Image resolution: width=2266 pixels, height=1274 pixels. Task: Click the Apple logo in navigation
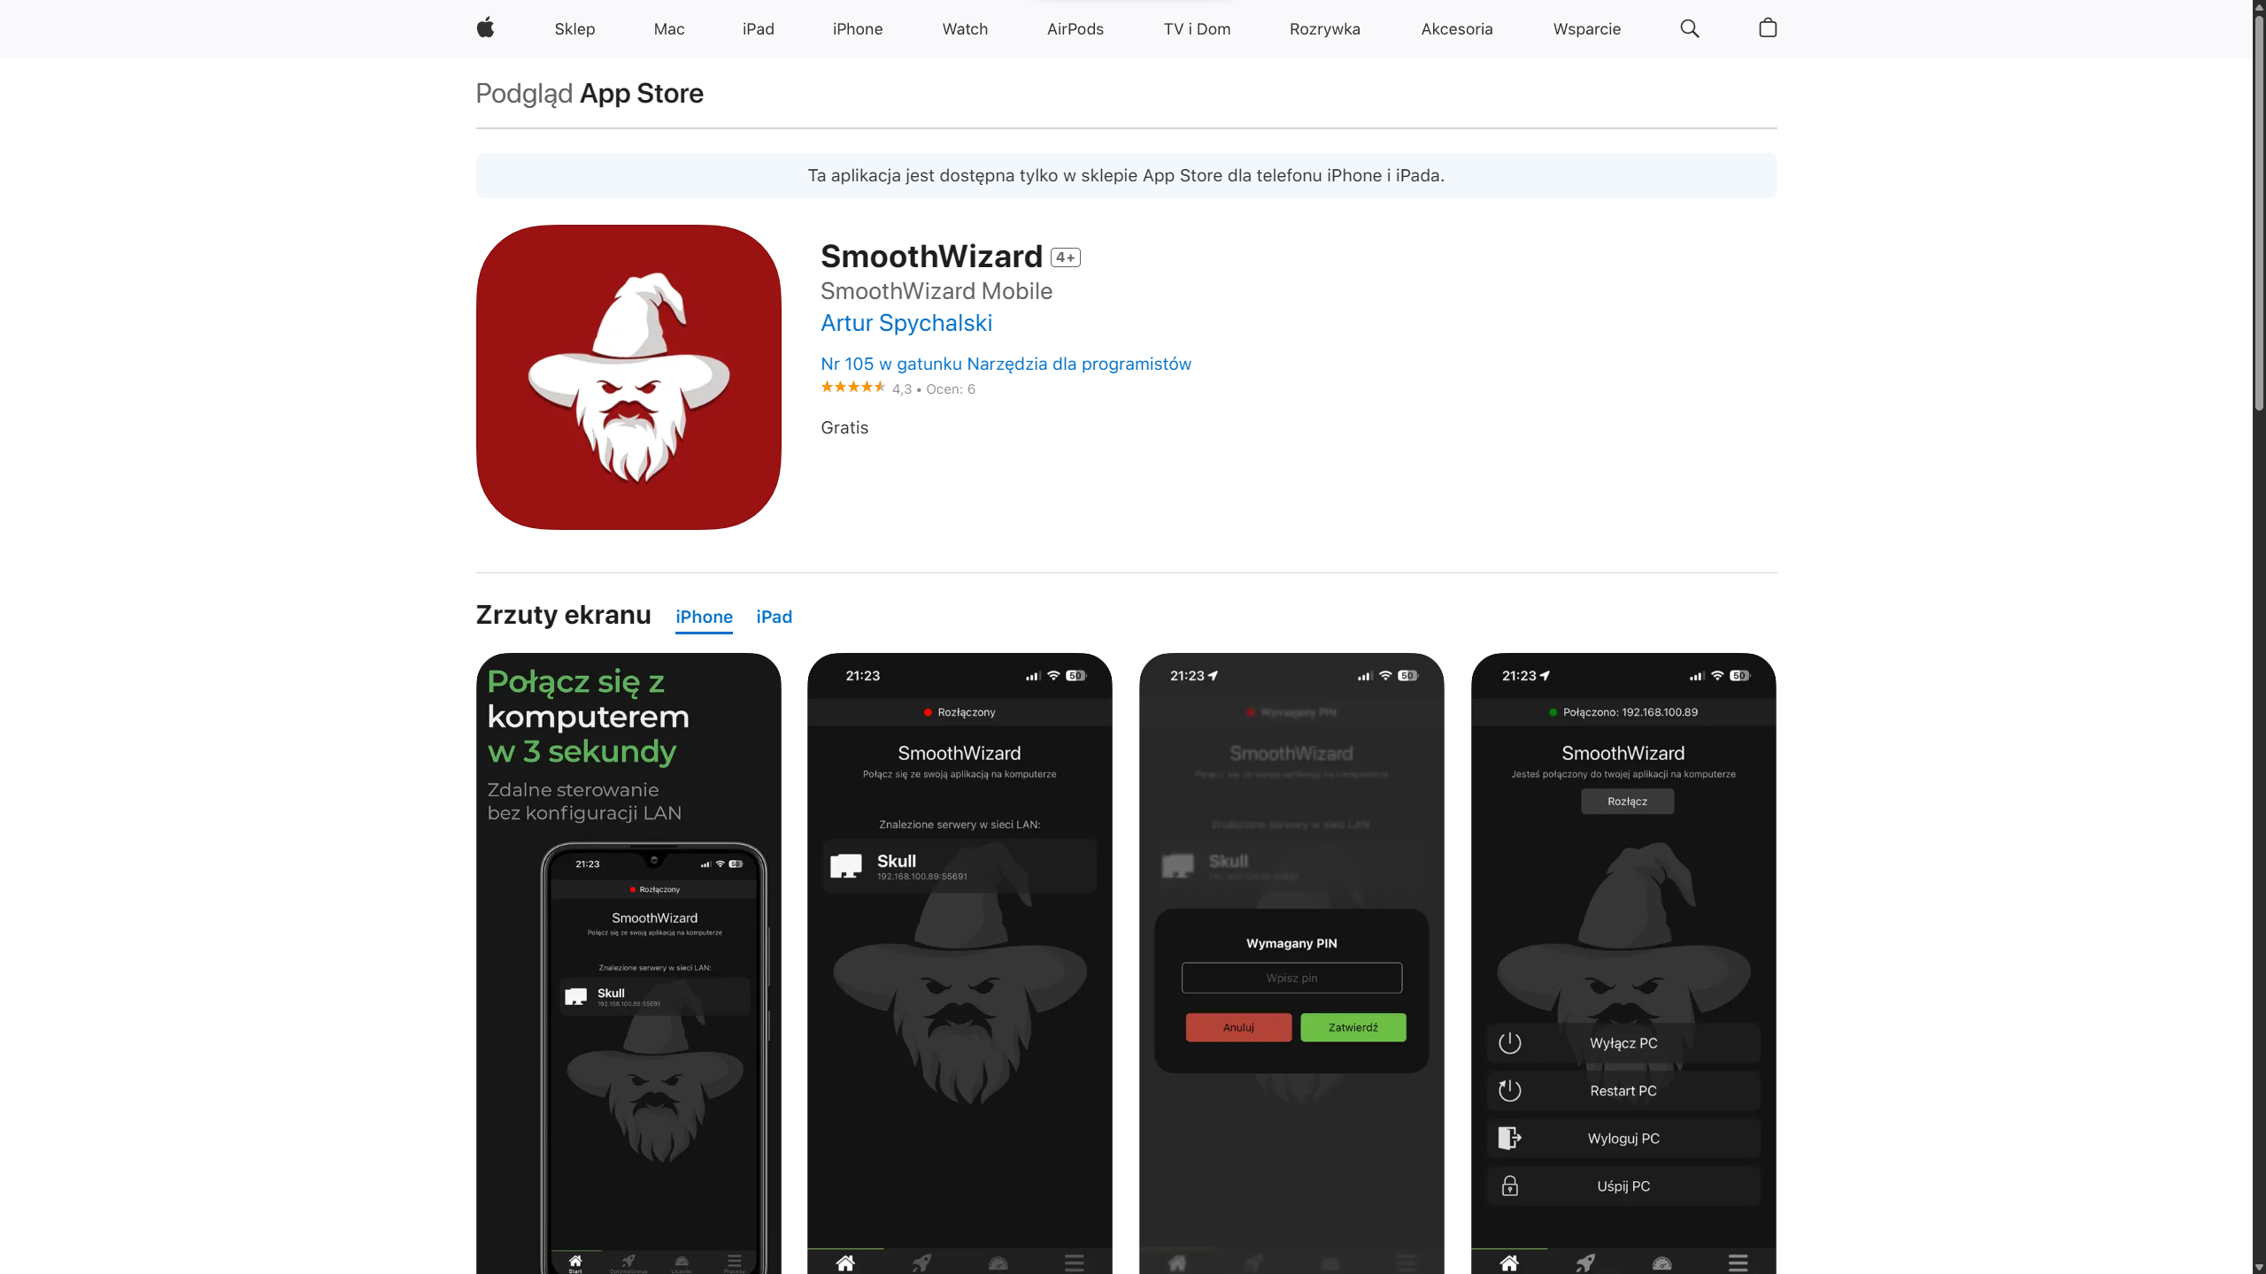coord(485,28)
